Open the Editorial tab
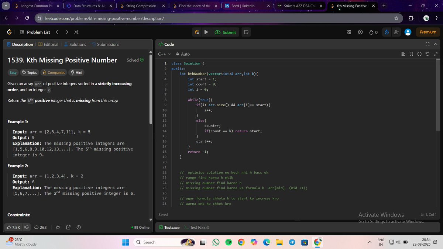 pyautogui.click(x=48, y=44)
